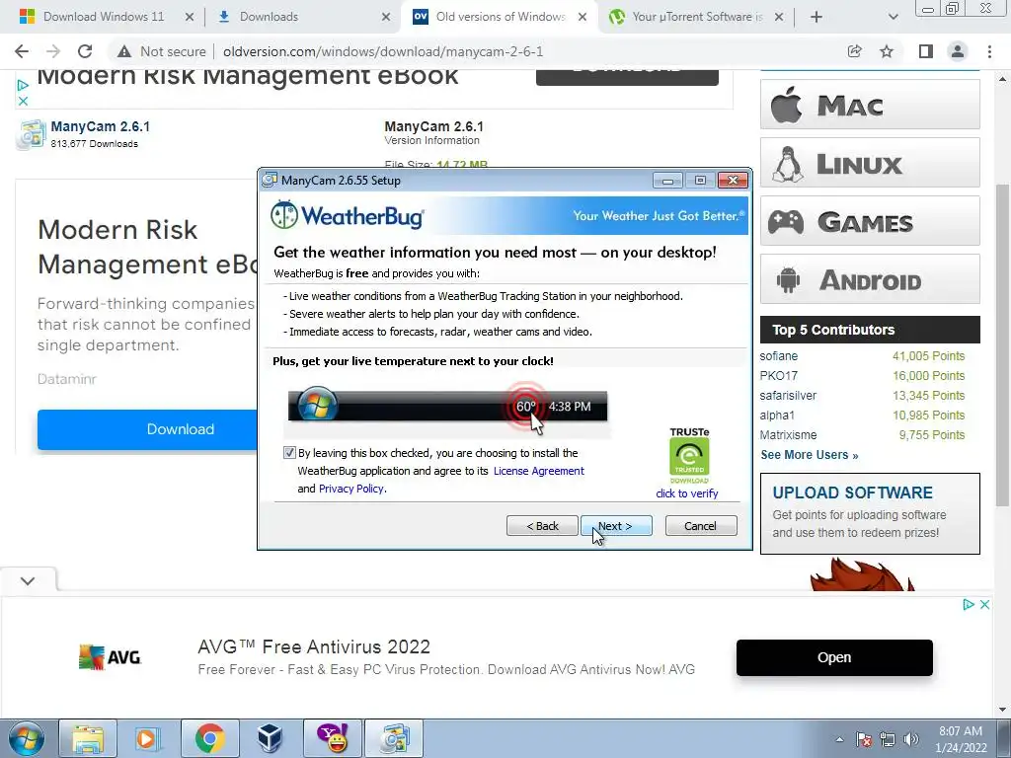Viewport: 1011px width, 758px height.
Task: Click Back in ManyCam Setup
Action: point(542,526)
